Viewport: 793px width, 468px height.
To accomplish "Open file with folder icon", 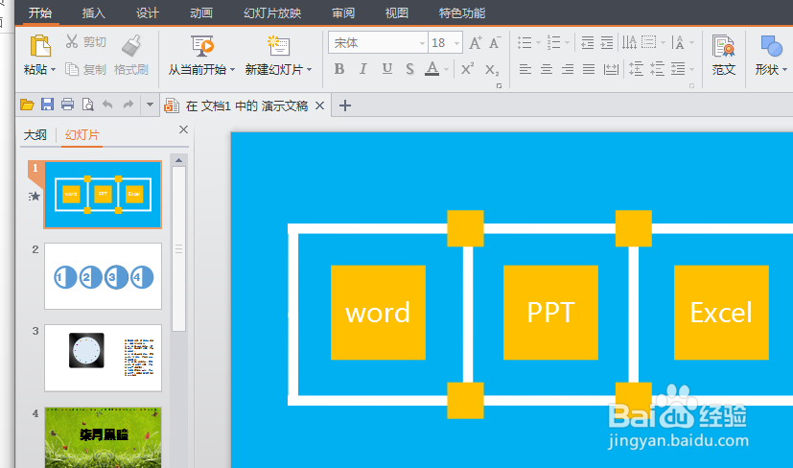I will coord(27,105).
